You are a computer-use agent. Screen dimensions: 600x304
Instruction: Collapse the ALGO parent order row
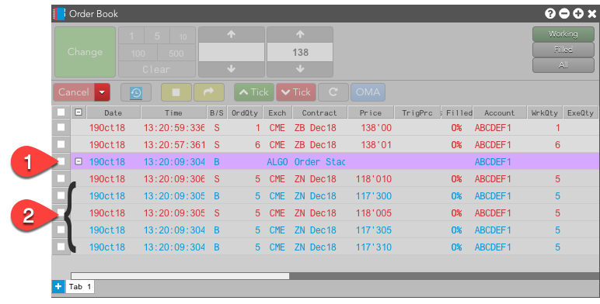(x=78, y=161)
